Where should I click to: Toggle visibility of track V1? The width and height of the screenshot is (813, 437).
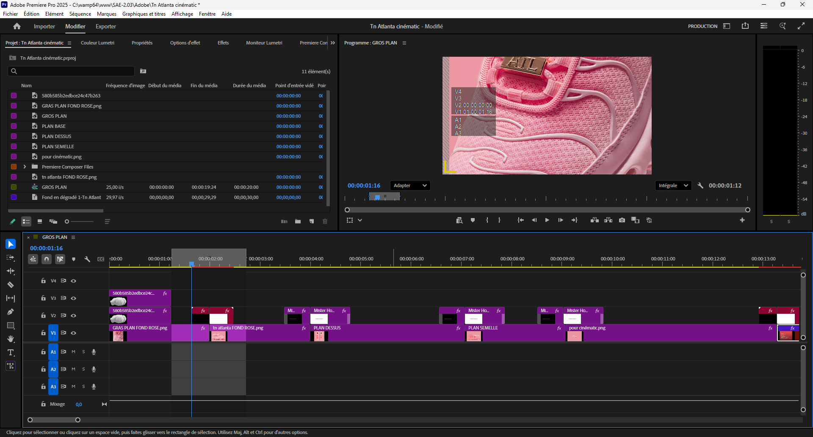(x=74, y=333)
